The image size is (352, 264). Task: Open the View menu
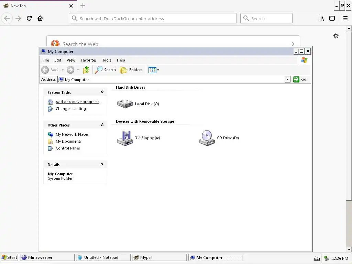click(x=71, y=60)
